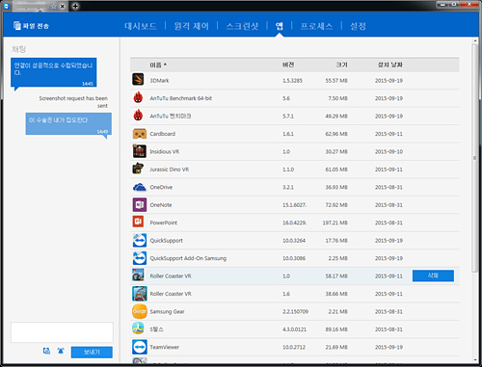Sort by 이름 column header
The height and width of the screenshot is (367, 482).
click(x=158, y=65)
